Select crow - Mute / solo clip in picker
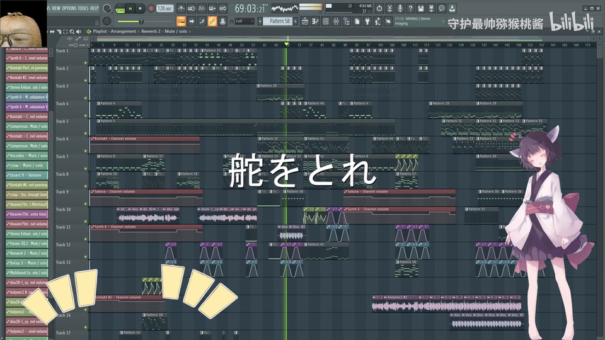The width and height of the screenshot is (605, 340). pos(26,166)
